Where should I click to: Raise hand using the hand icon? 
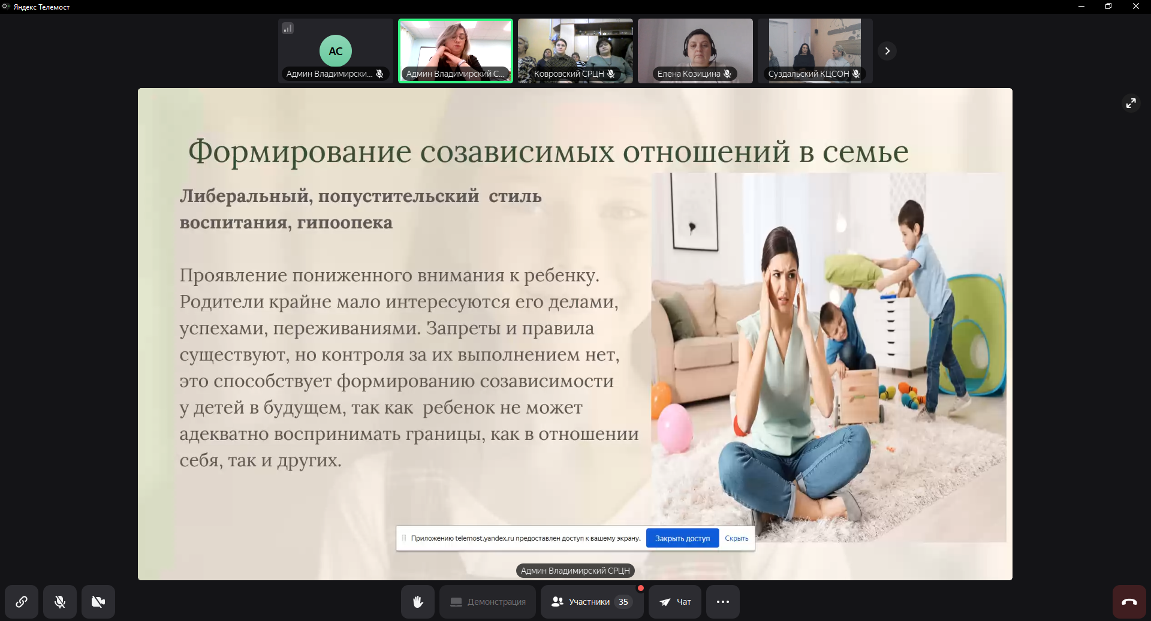click(x=418, y=601)
